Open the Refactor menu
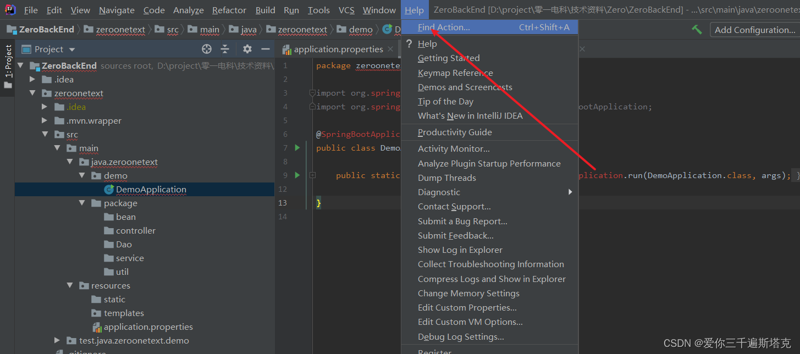The height and width of the screenshot is (354, 800). click(x=229, y=10)
